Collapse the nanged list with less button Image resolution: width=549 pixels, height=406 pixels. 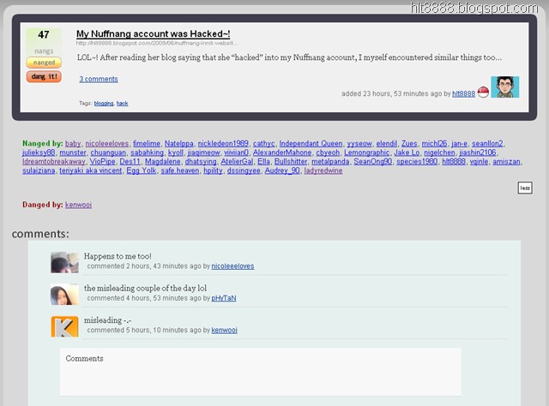pos(525,188)
